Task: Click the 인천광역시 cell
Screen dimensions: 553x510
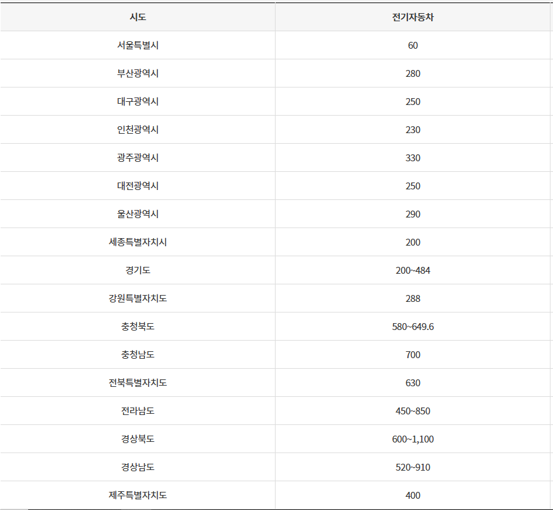Action: [x=138, y=129]
